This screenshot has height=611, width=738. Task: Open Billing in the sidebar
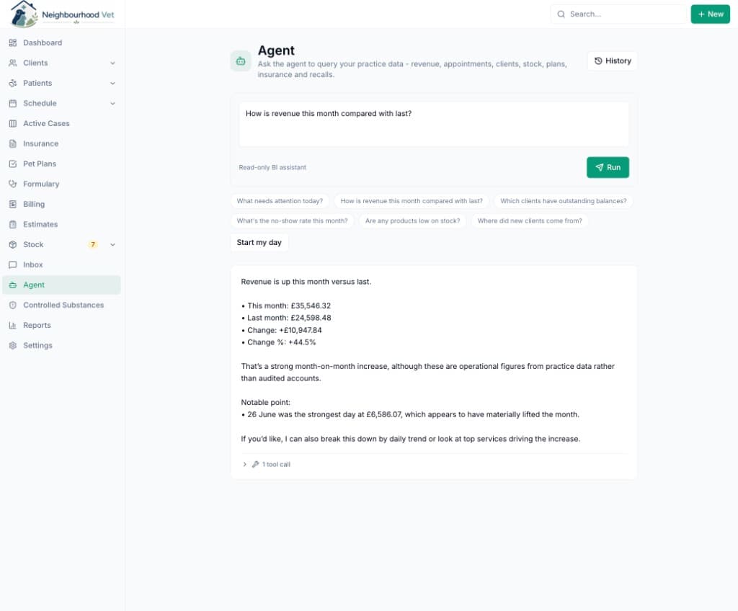[61, 205]
